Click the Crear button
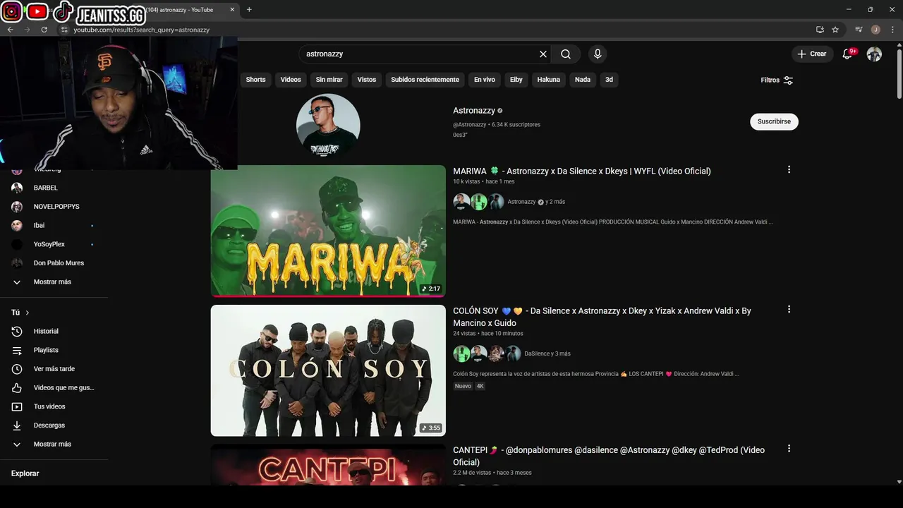 [811, 54]
